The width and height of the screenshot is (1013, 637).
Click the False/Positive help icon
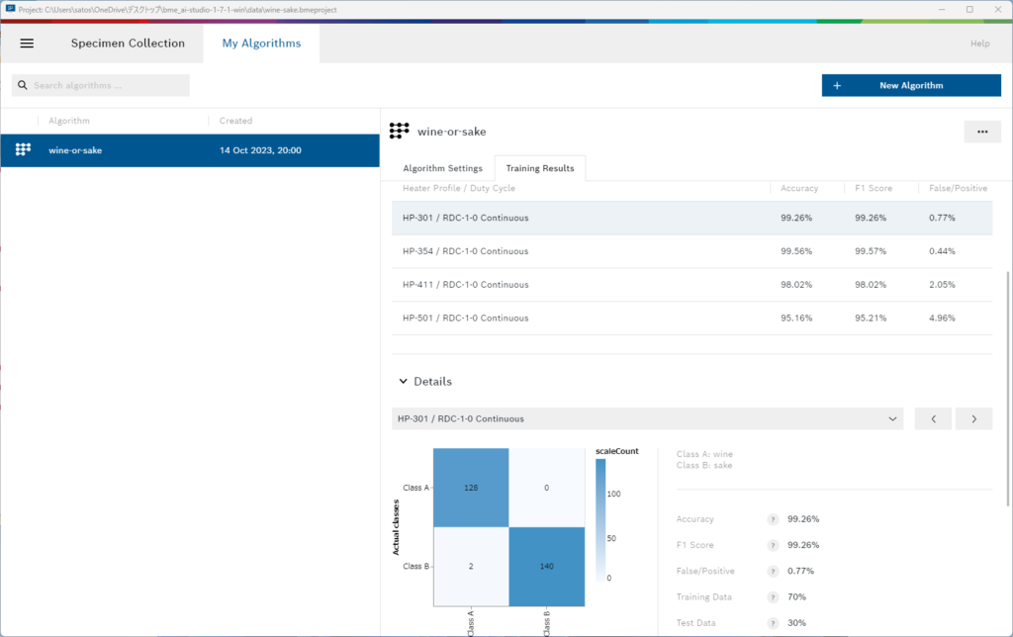pyautogui.click(x=773, y=571)
